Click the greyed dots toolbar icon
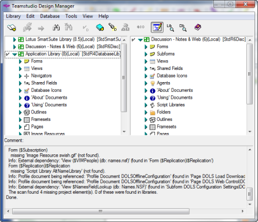 pos(141,27)
